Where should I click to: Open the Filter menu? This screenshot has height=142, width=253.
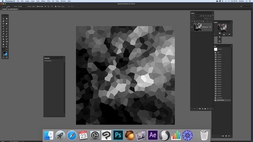click(49, 1)
